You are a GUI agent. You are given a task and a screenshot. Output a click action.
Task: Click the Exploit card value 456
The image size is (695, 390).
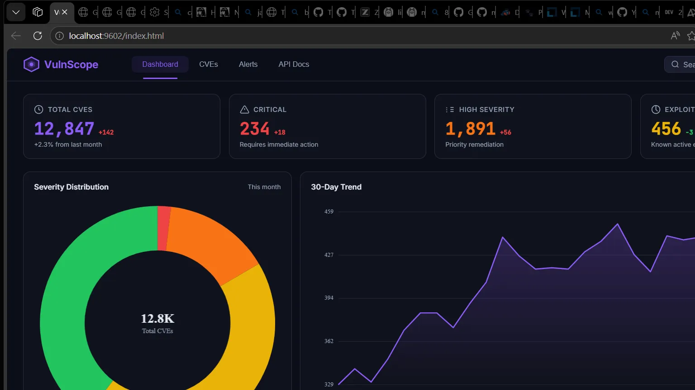tap(666, 129)
